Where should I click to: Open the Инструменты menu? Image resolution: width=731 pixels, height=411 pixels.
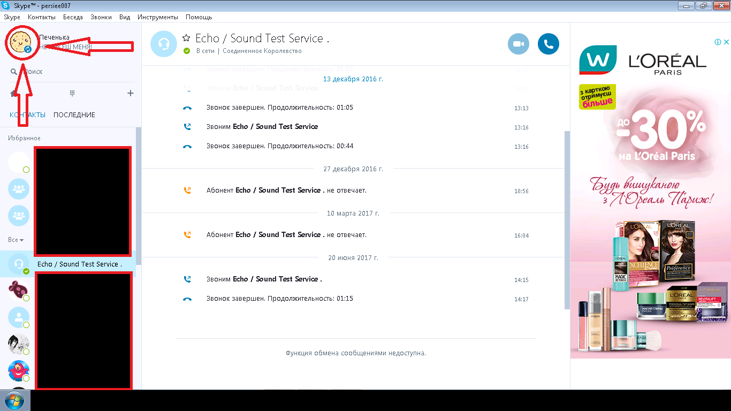tap(158, 17)
